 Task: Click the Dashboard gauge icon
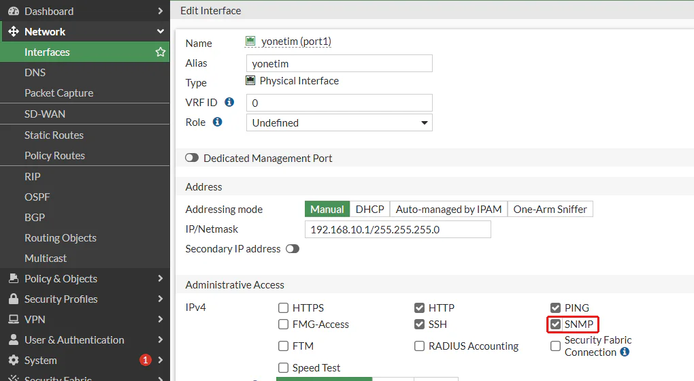(x=14, y=11)
